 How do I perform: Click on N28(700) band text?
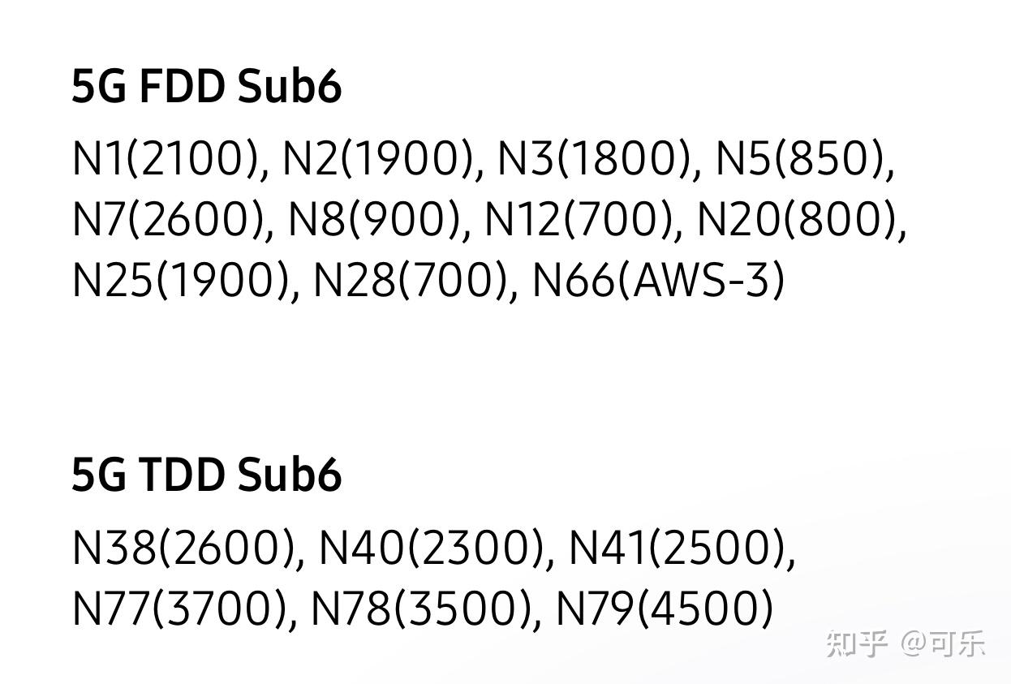[410, 280]
